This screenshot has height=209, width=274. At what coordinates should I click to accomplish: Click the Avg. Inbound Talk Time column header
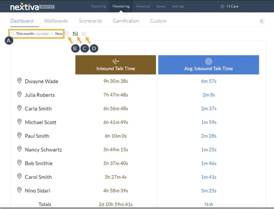209,65
